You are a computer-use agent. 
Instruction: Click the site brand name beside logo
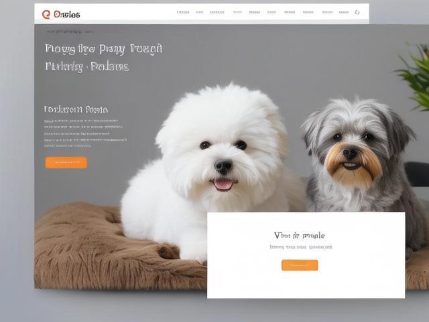point(67,15)
